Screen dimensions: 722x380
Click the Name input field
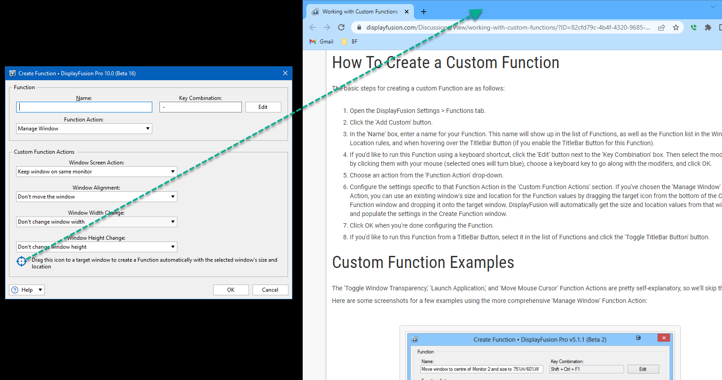(x=84, y=107)
